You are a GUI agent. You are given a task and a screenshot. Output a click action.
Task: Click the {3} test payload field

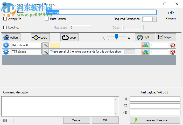(x=155, y=113)
